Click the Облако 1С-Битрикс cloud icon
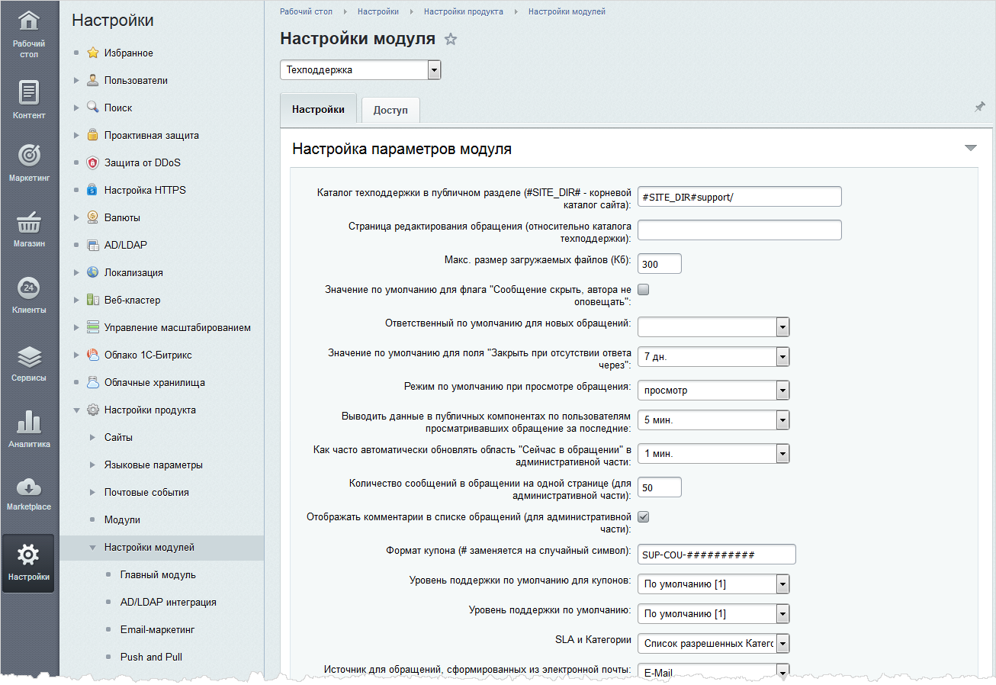 coord(93,355)
